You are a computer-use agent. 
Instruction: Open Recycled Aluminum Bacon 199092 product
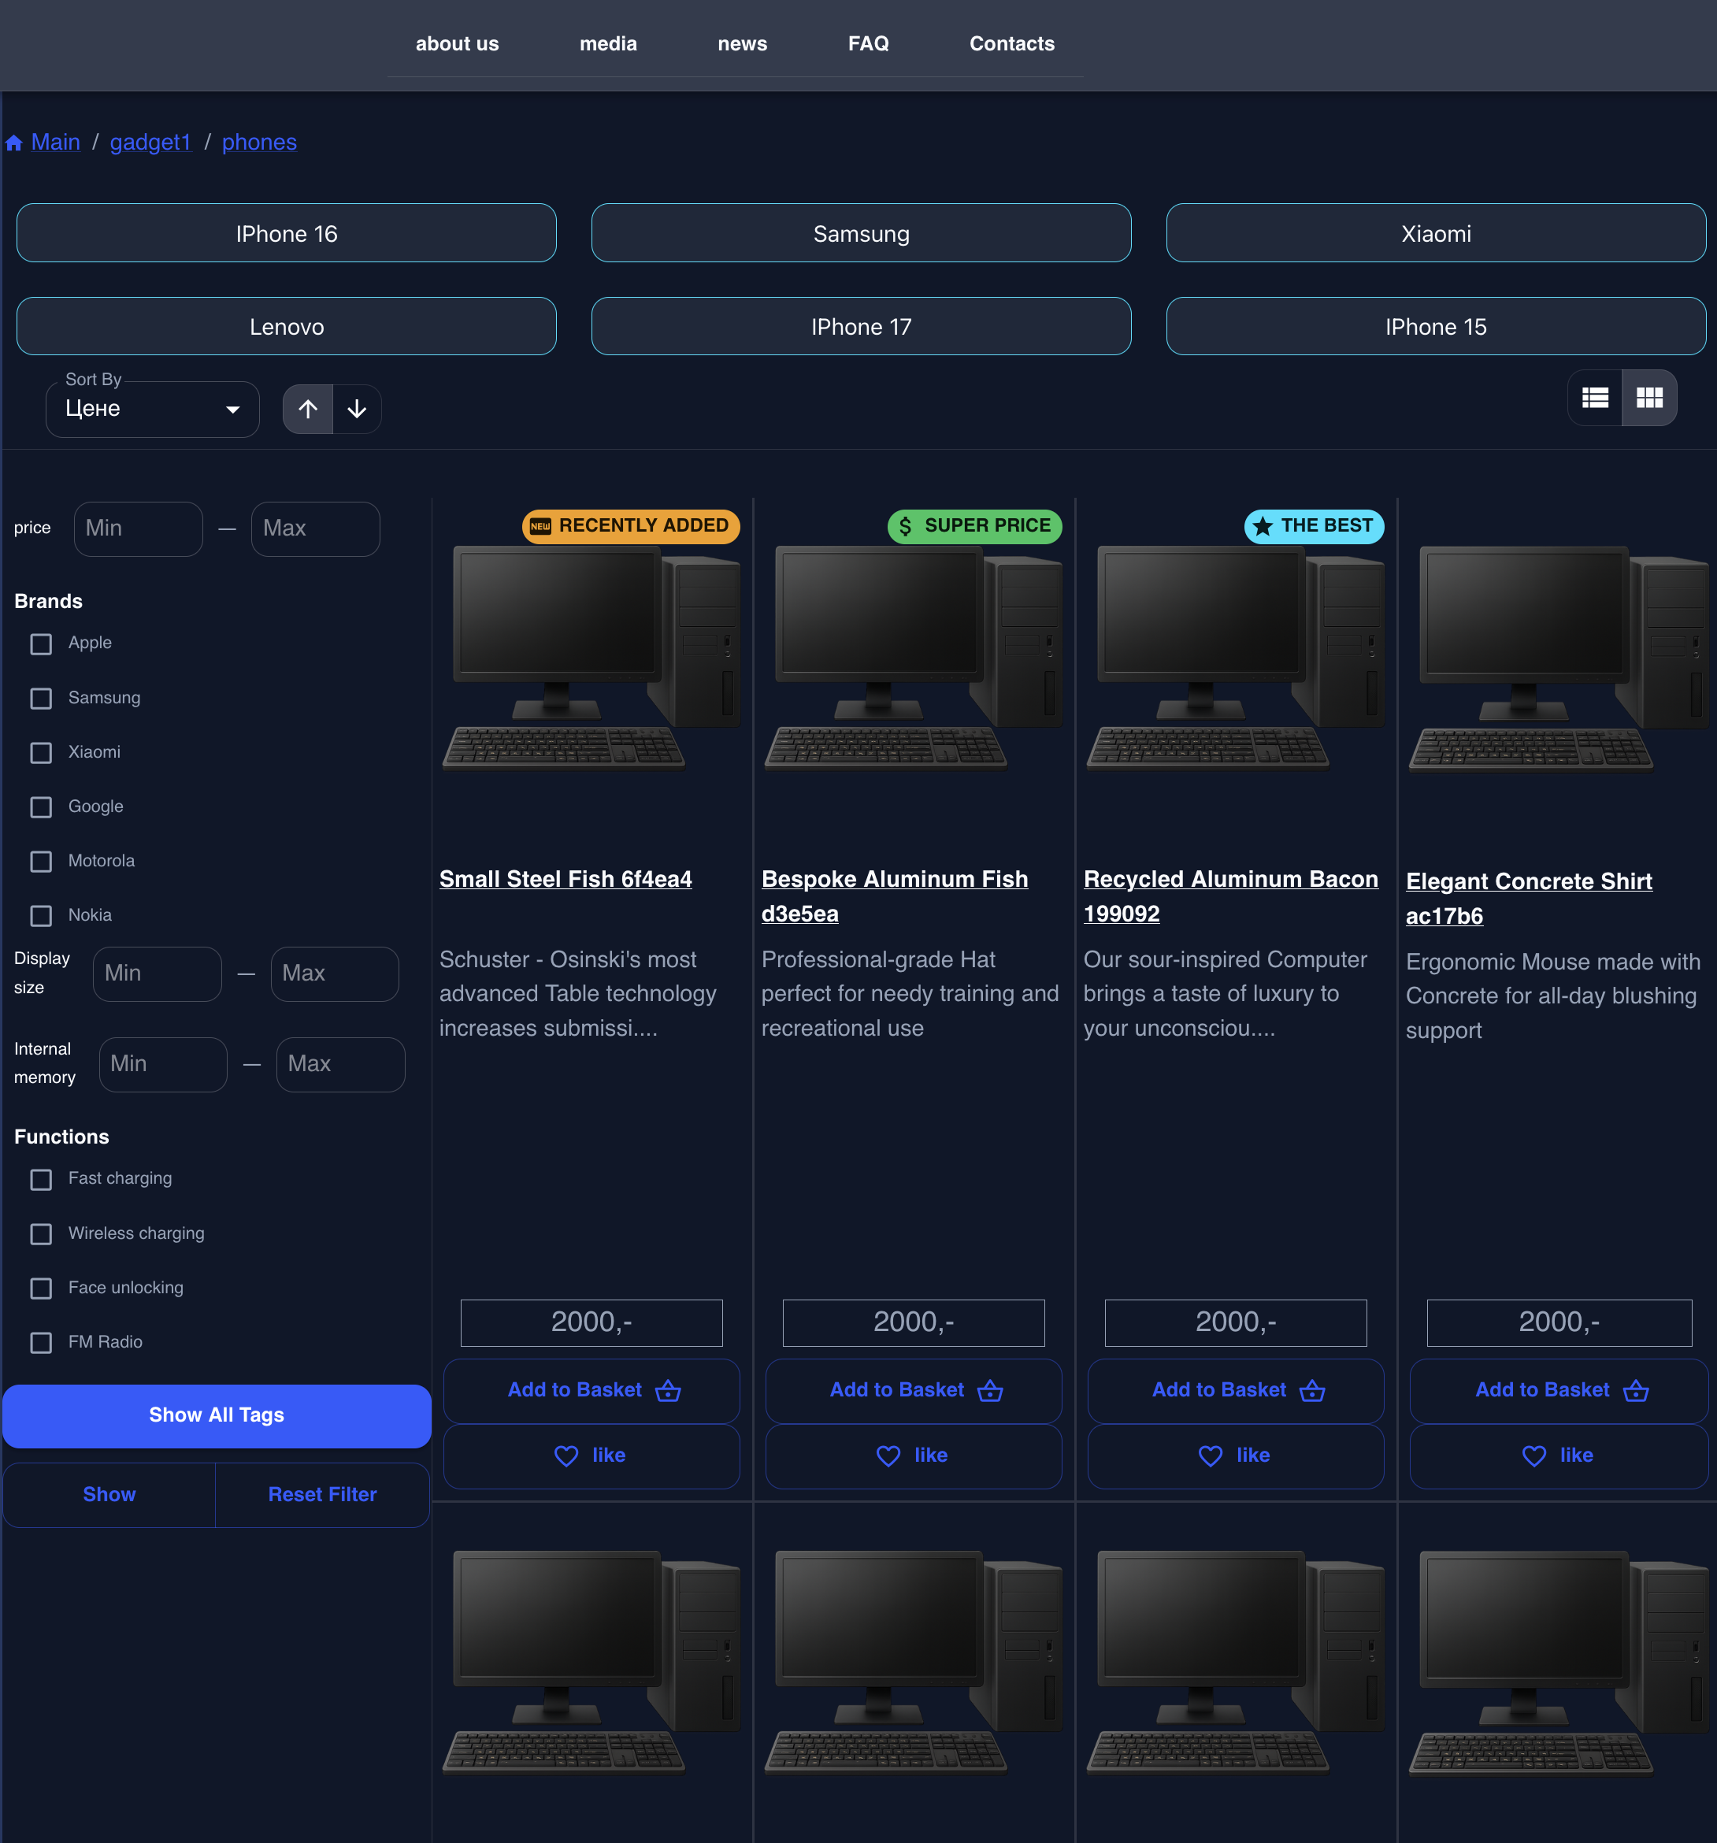[1231, 896]
